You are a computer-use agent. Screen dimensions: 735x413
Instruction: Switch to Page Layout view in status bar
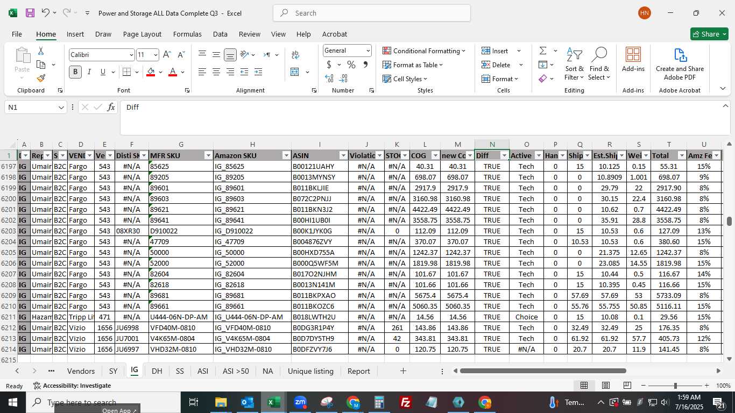[606, 386]
